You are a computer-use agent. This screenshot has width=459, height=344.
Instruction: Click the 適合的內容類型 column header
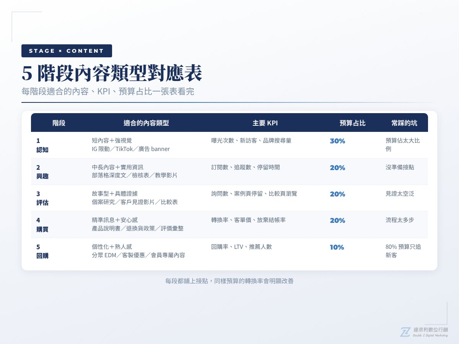[146, 123]
